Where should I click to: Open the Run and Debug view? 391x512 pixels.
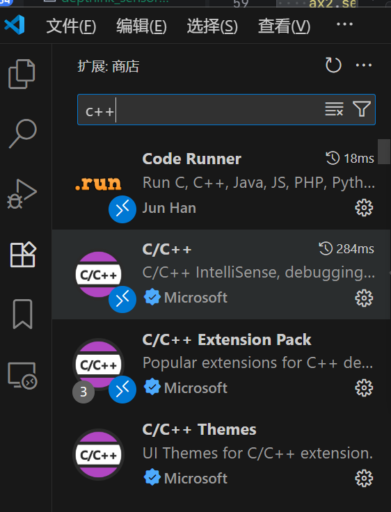coord(22,193)
